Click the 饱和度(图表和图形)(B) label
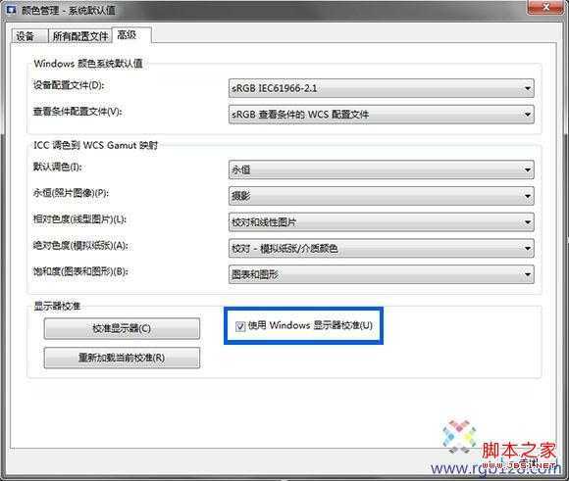The width and height of the screenshot is (569, 481). pos(80,271)
